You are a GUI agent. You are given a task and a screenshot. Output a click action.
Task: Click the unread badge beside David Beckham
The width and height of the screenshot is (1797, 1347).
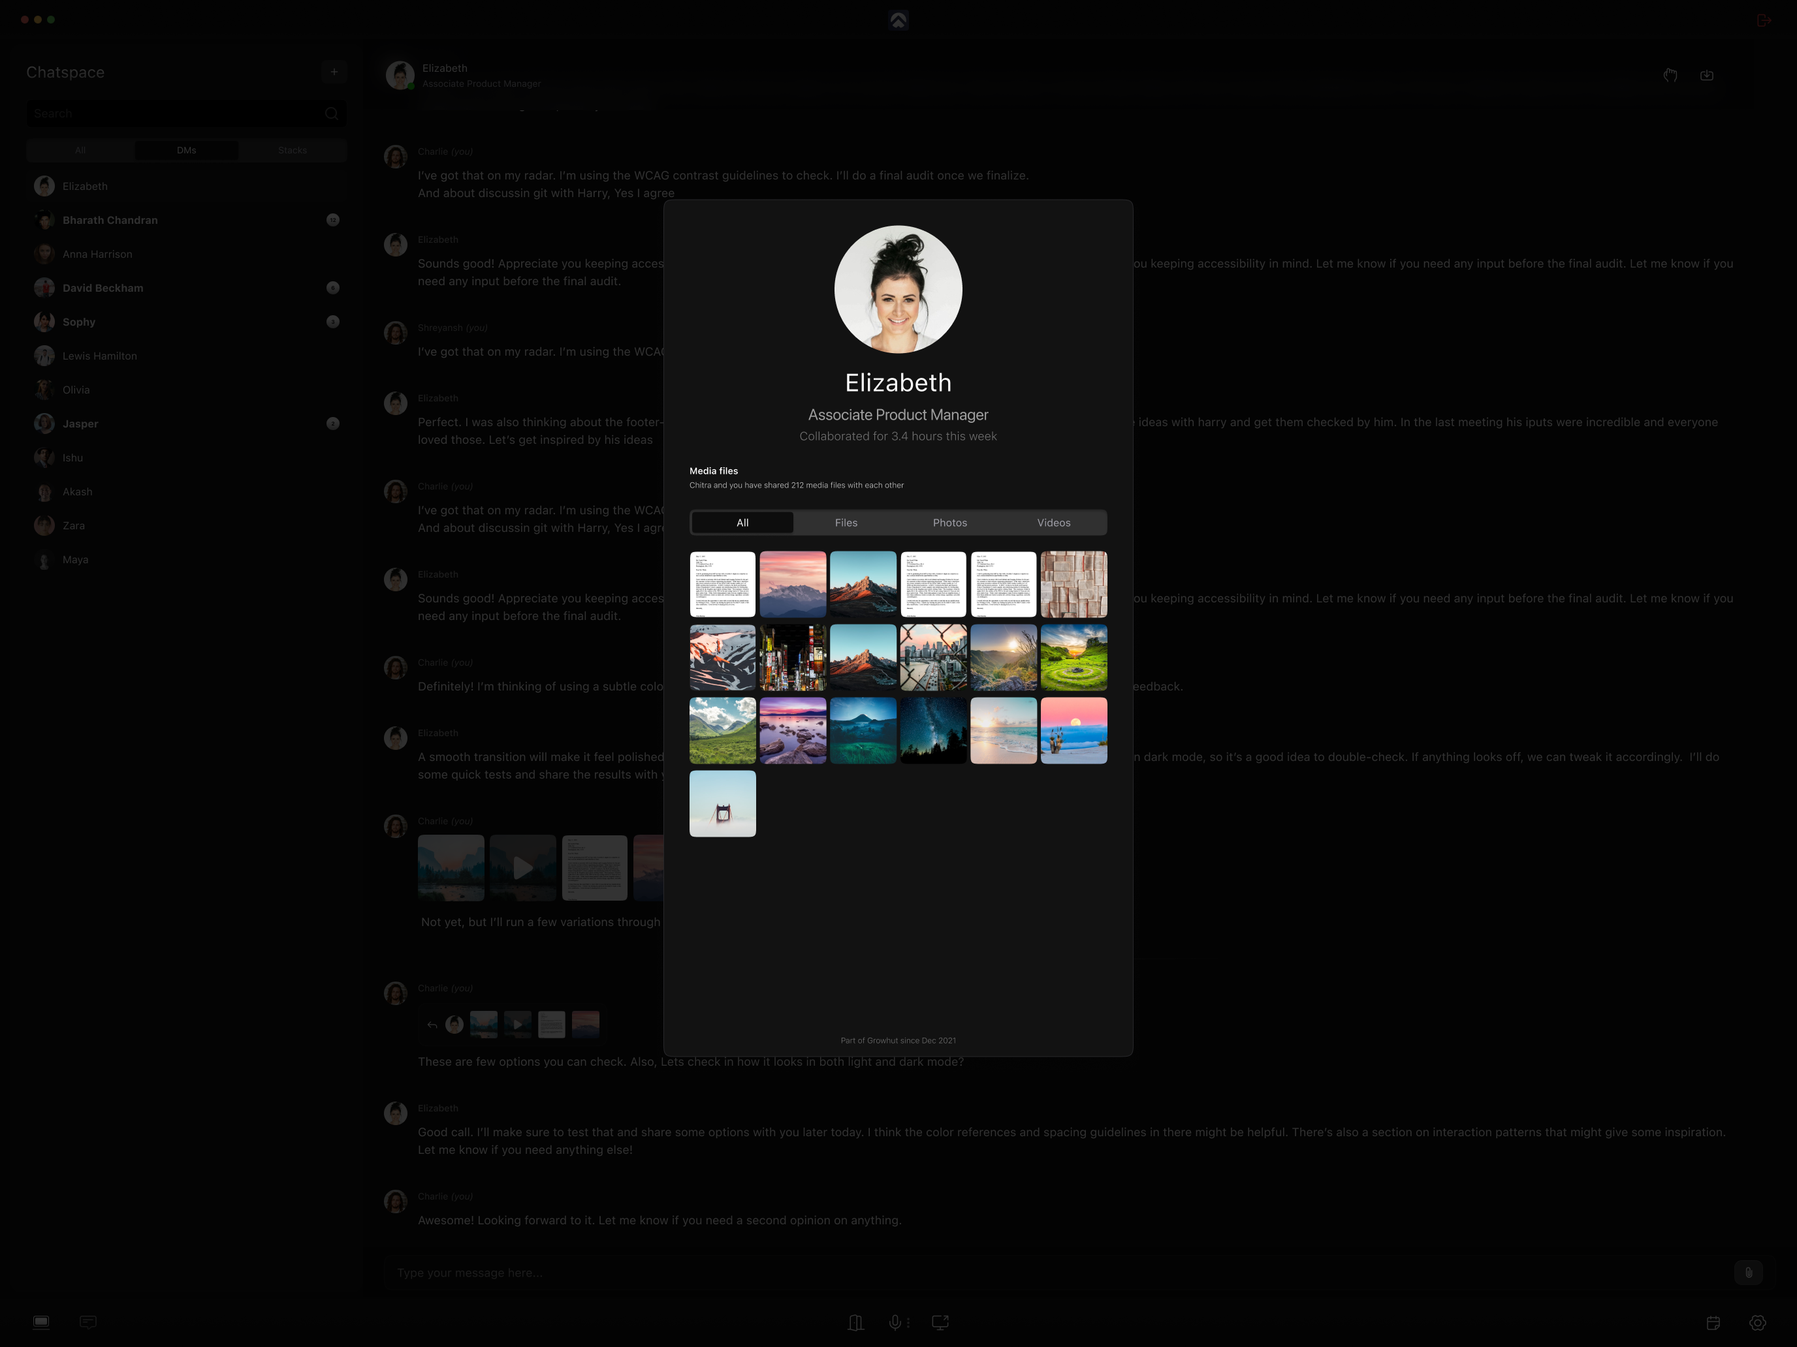tap(333, 288)
